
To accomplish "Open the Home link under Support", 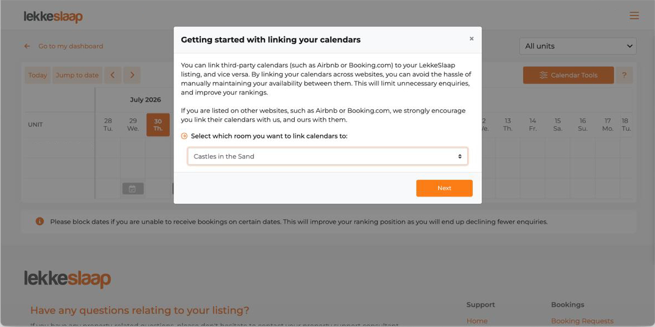I will 477,321.
